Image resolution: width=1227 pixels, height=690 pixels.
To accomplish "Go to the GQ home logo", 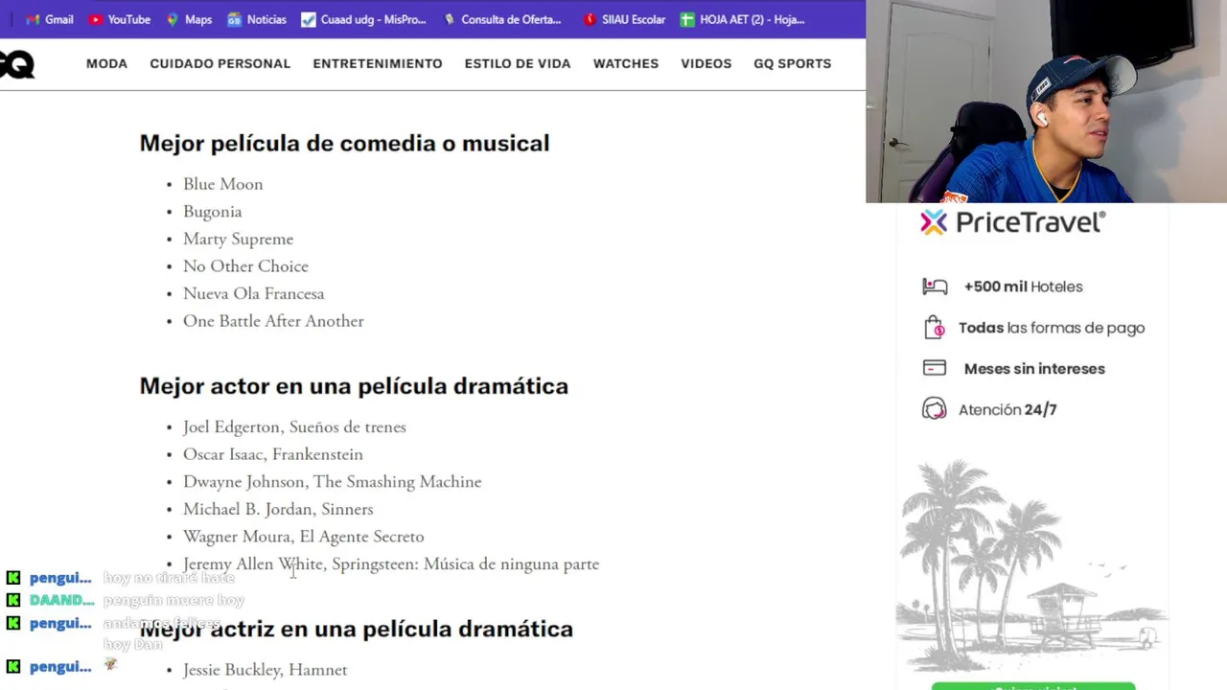I will point(16,64).
